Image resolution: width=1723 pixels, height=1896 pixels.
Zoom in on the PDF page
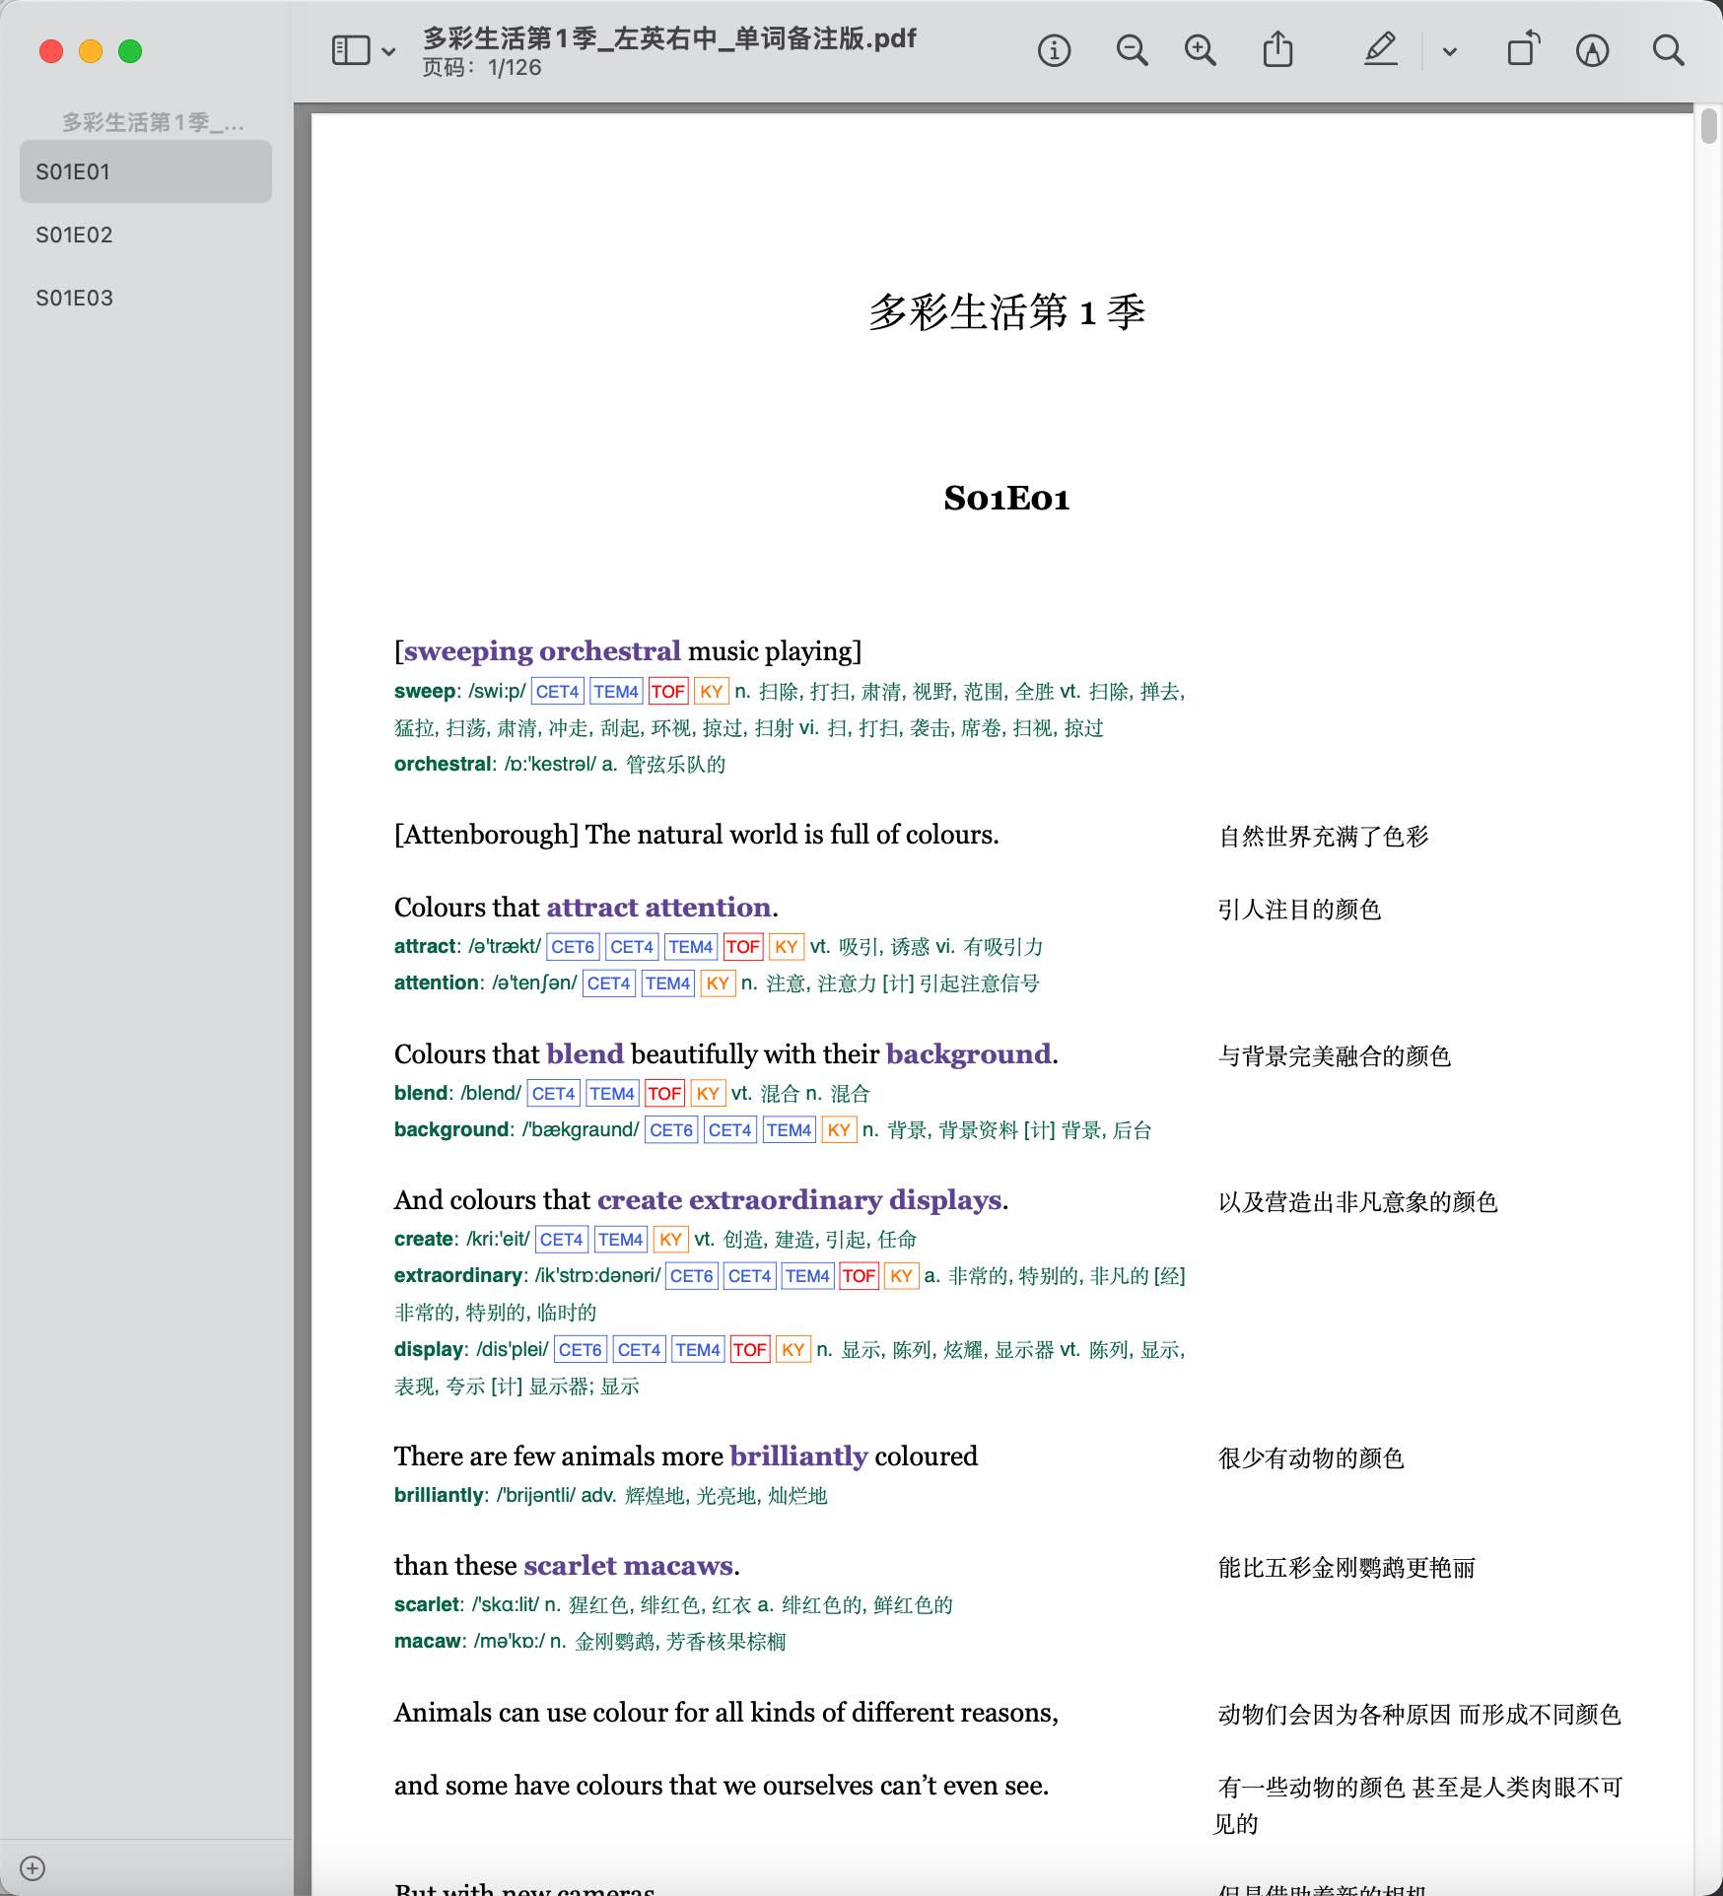[1200, 50]
